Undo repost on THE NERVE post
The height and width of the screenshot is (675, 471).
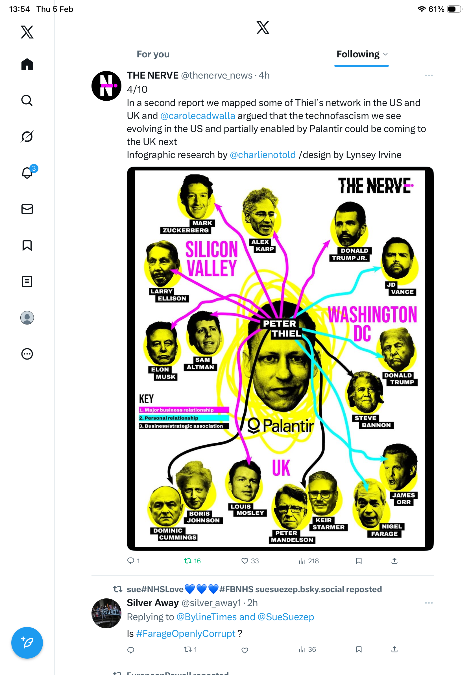coord(192,561)
